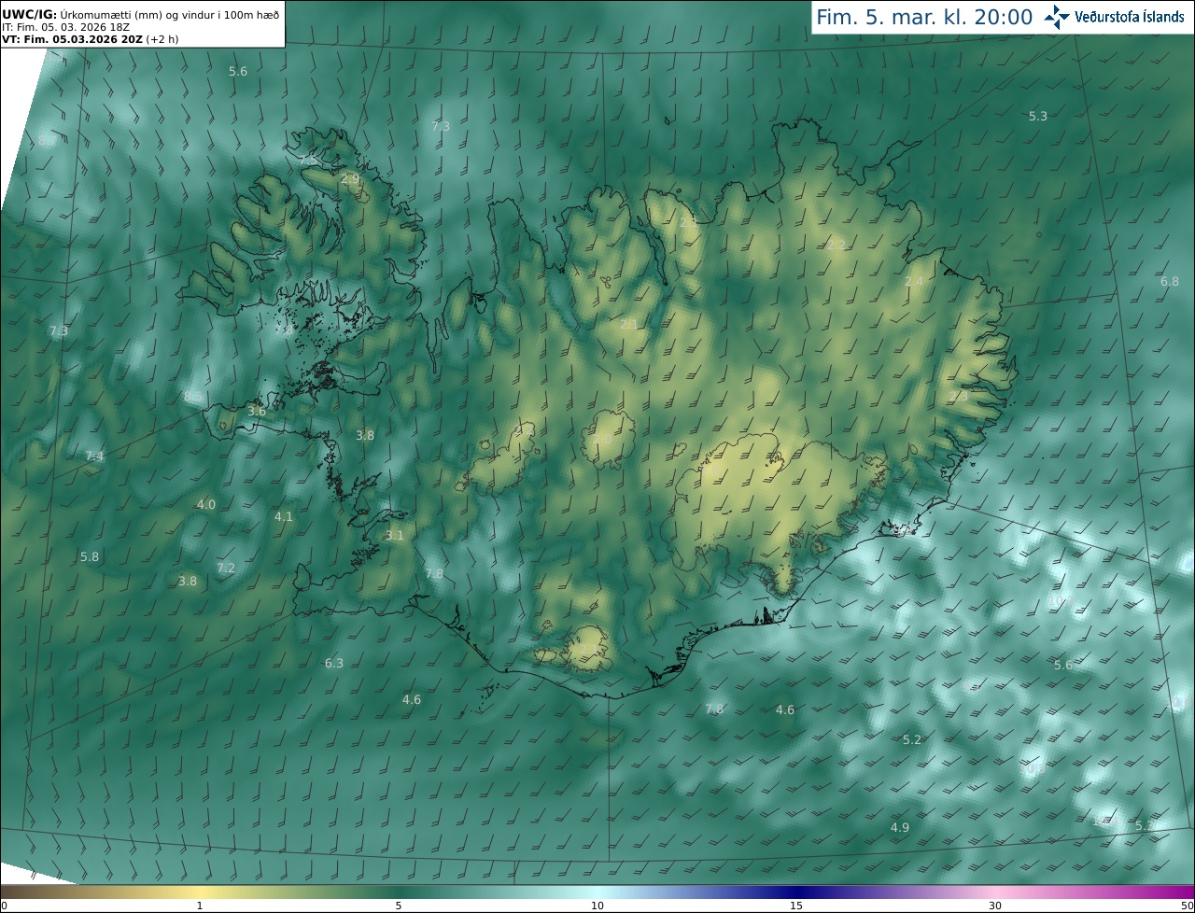Click the 2.9 value in the Westfjords

pyautogui.click(x=350, y=178)
